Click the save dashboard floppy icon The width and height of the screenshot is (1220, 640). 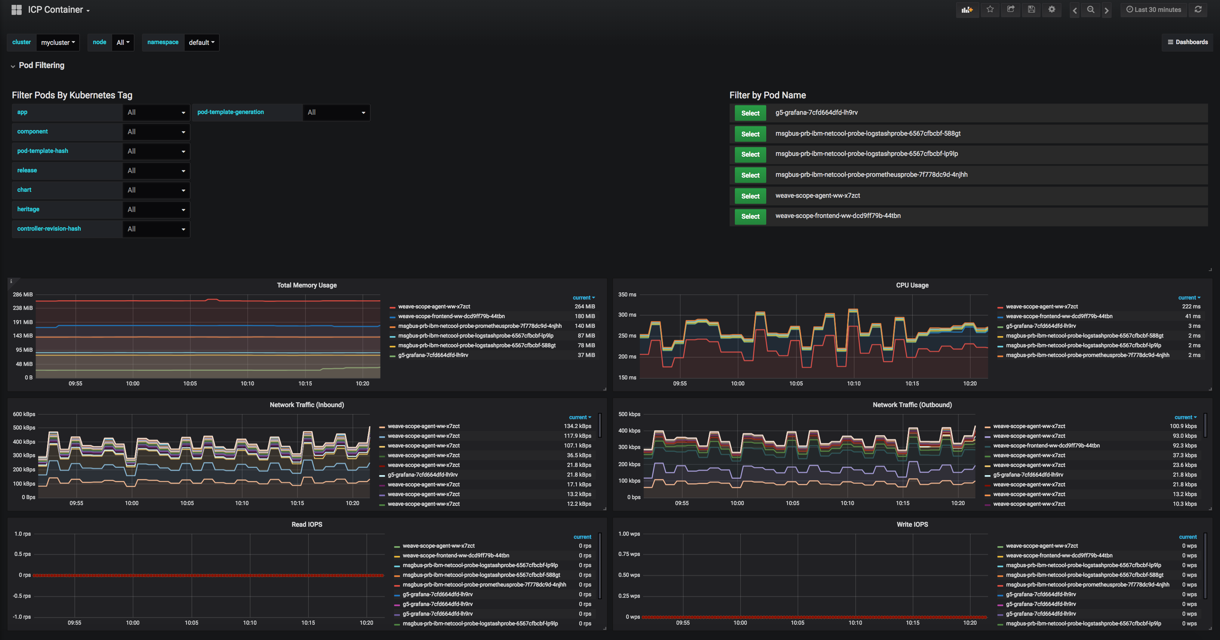pyautogui.click(x=1031, y=9)
